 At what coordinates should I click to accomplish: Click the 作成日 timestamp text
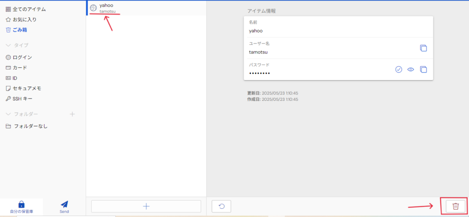273,99
